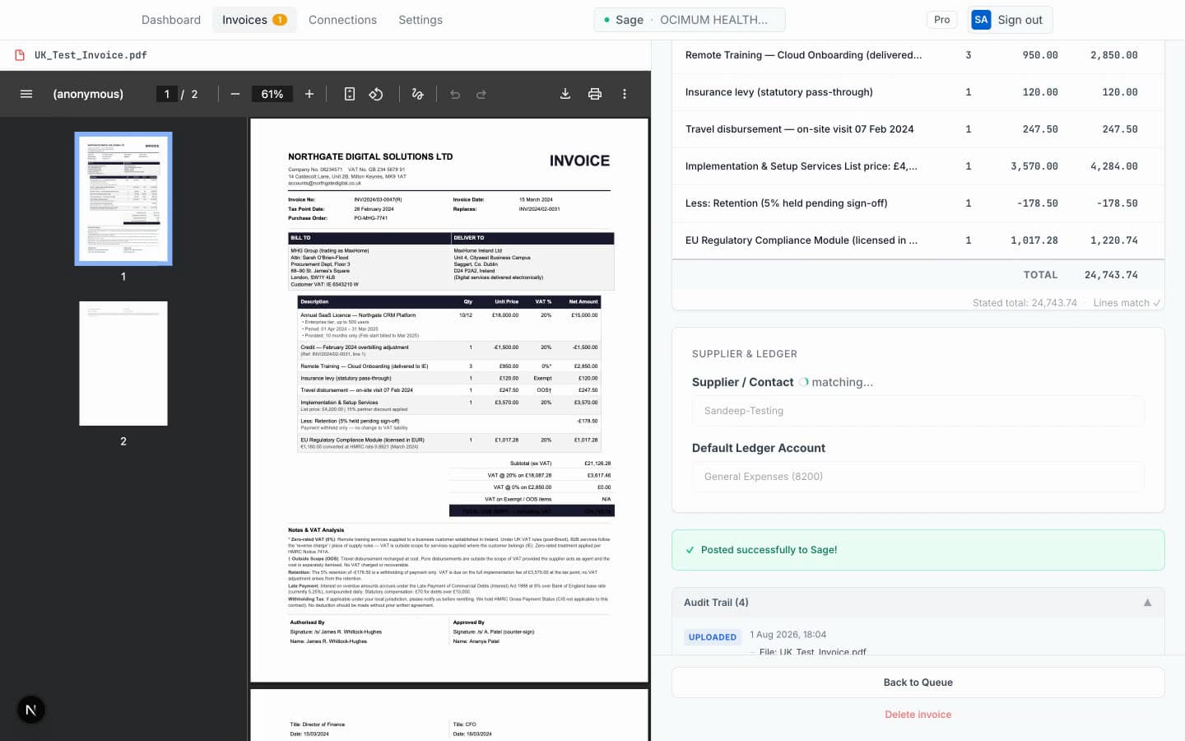
Task: Switch to the Invoices tab
Action: click(254, 20)
